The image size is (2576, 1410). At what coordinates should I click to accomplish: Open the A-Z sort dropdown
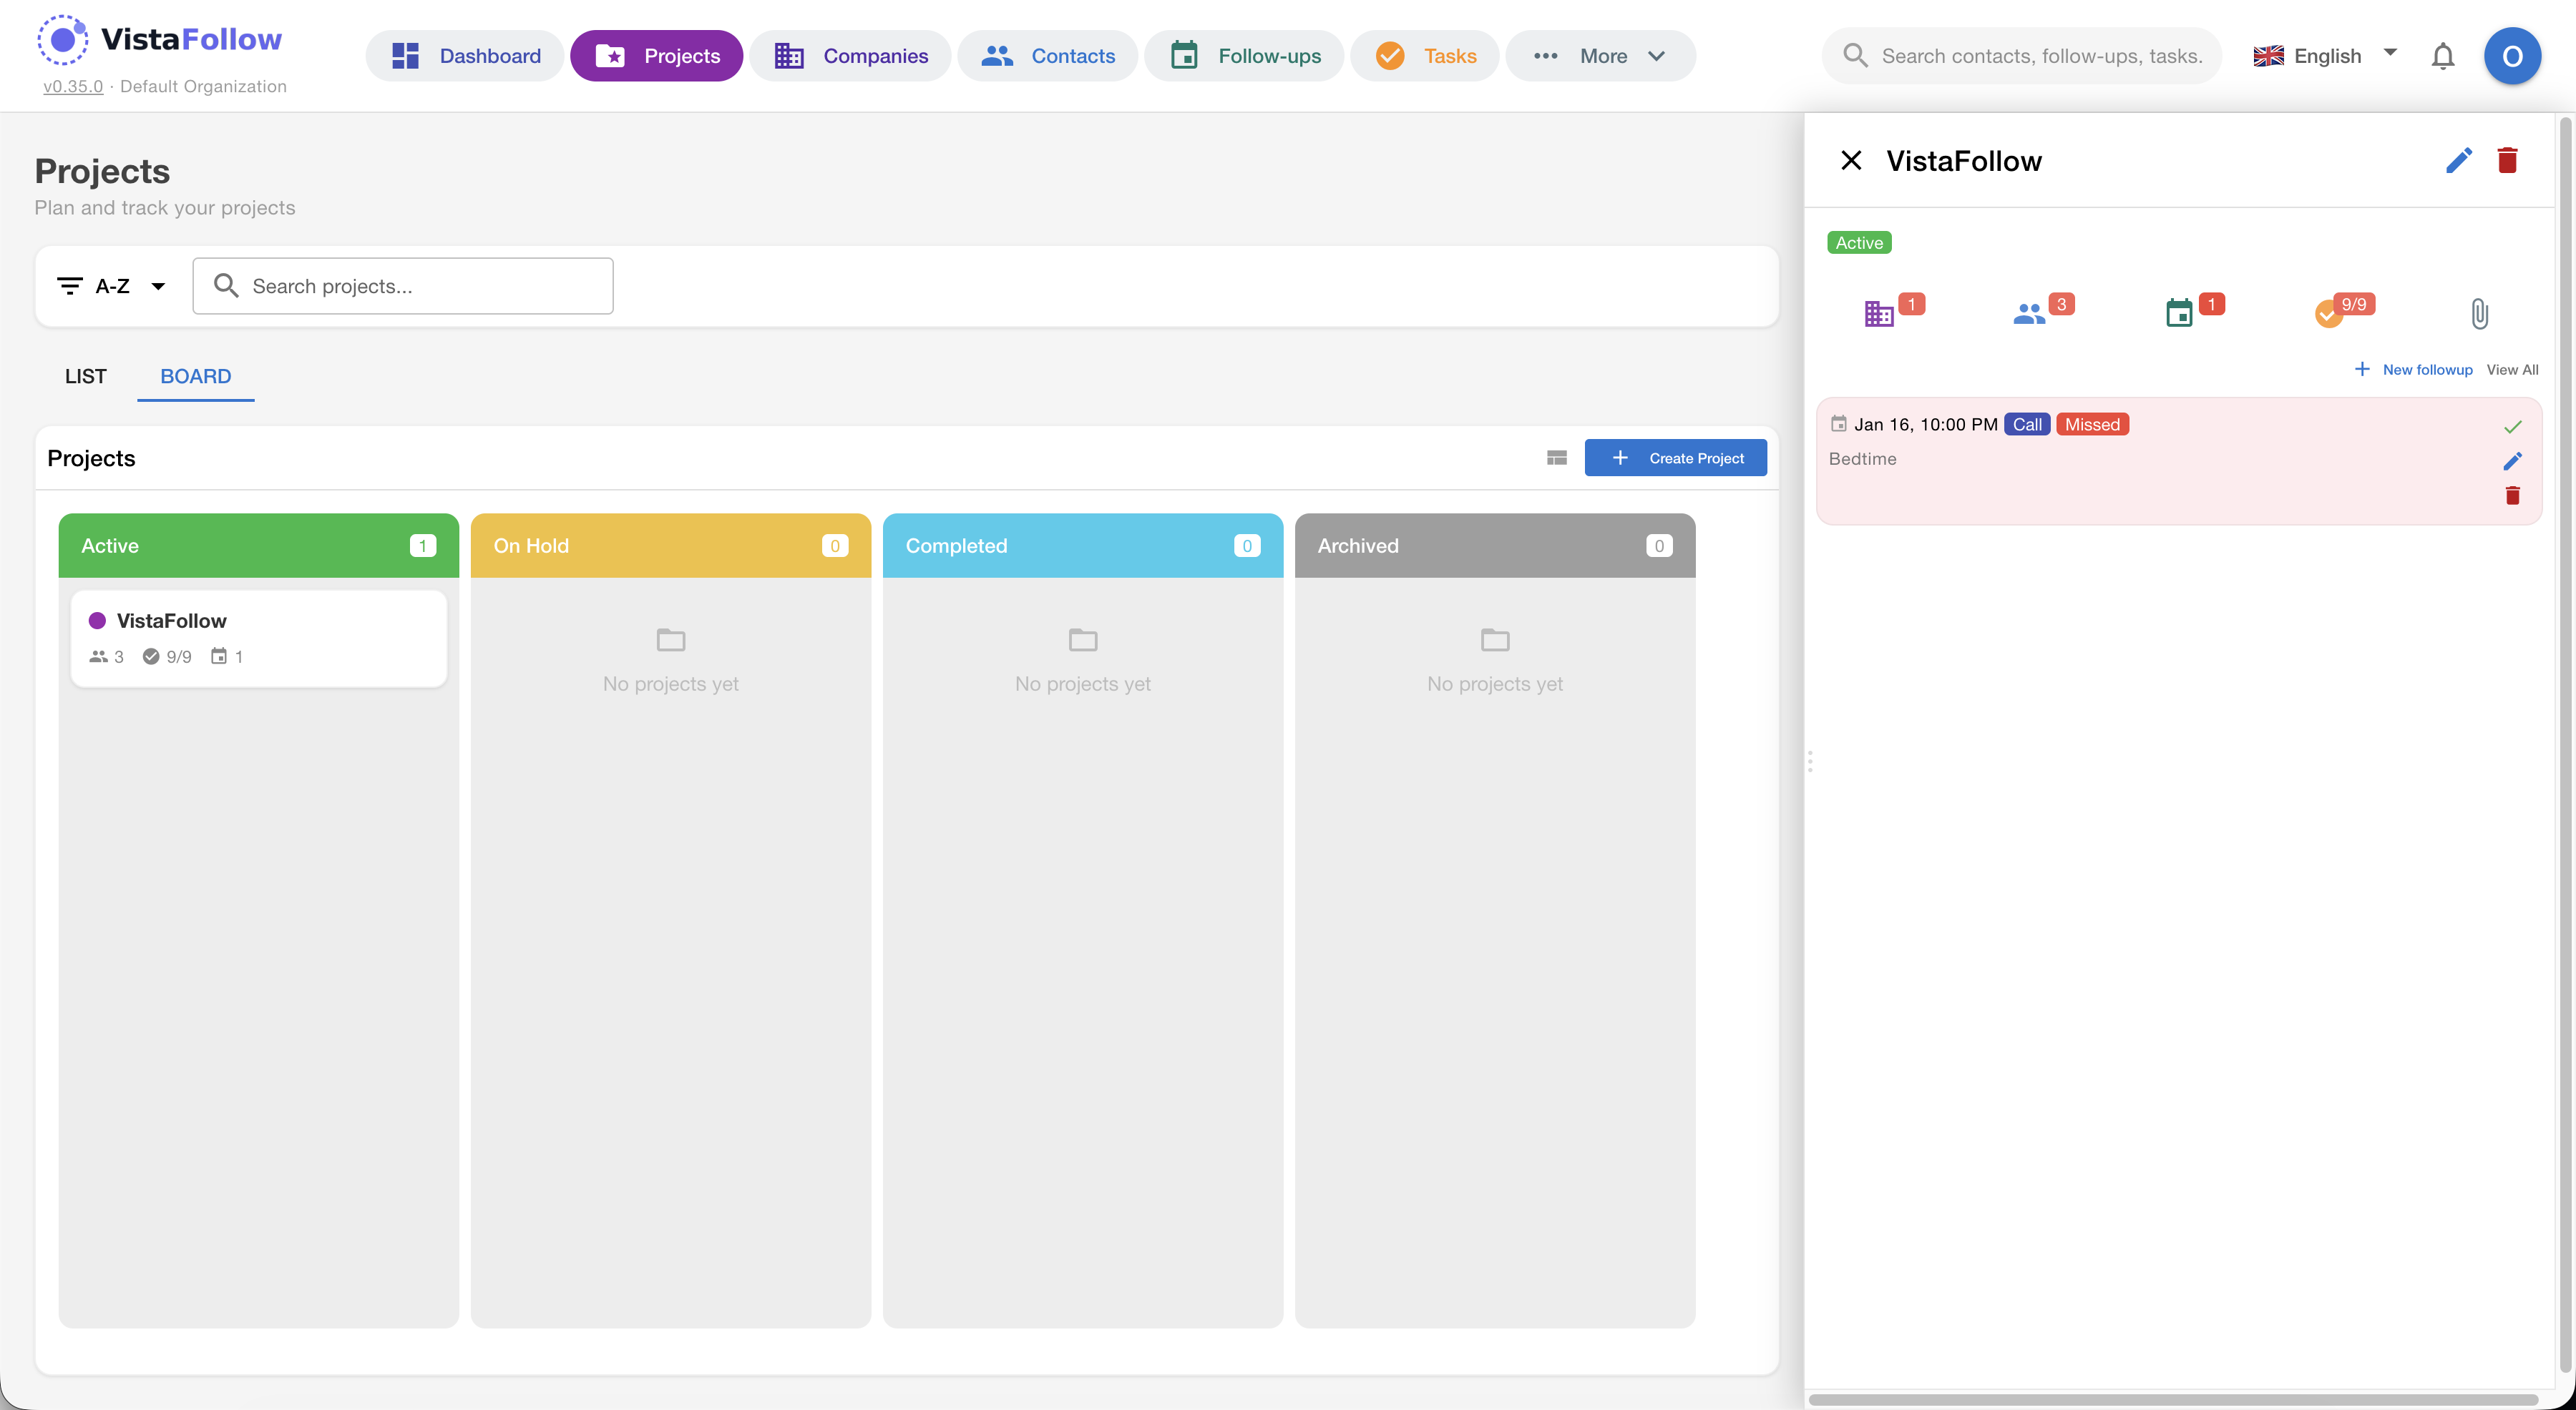pyautogui.click(x=110, y=286)
